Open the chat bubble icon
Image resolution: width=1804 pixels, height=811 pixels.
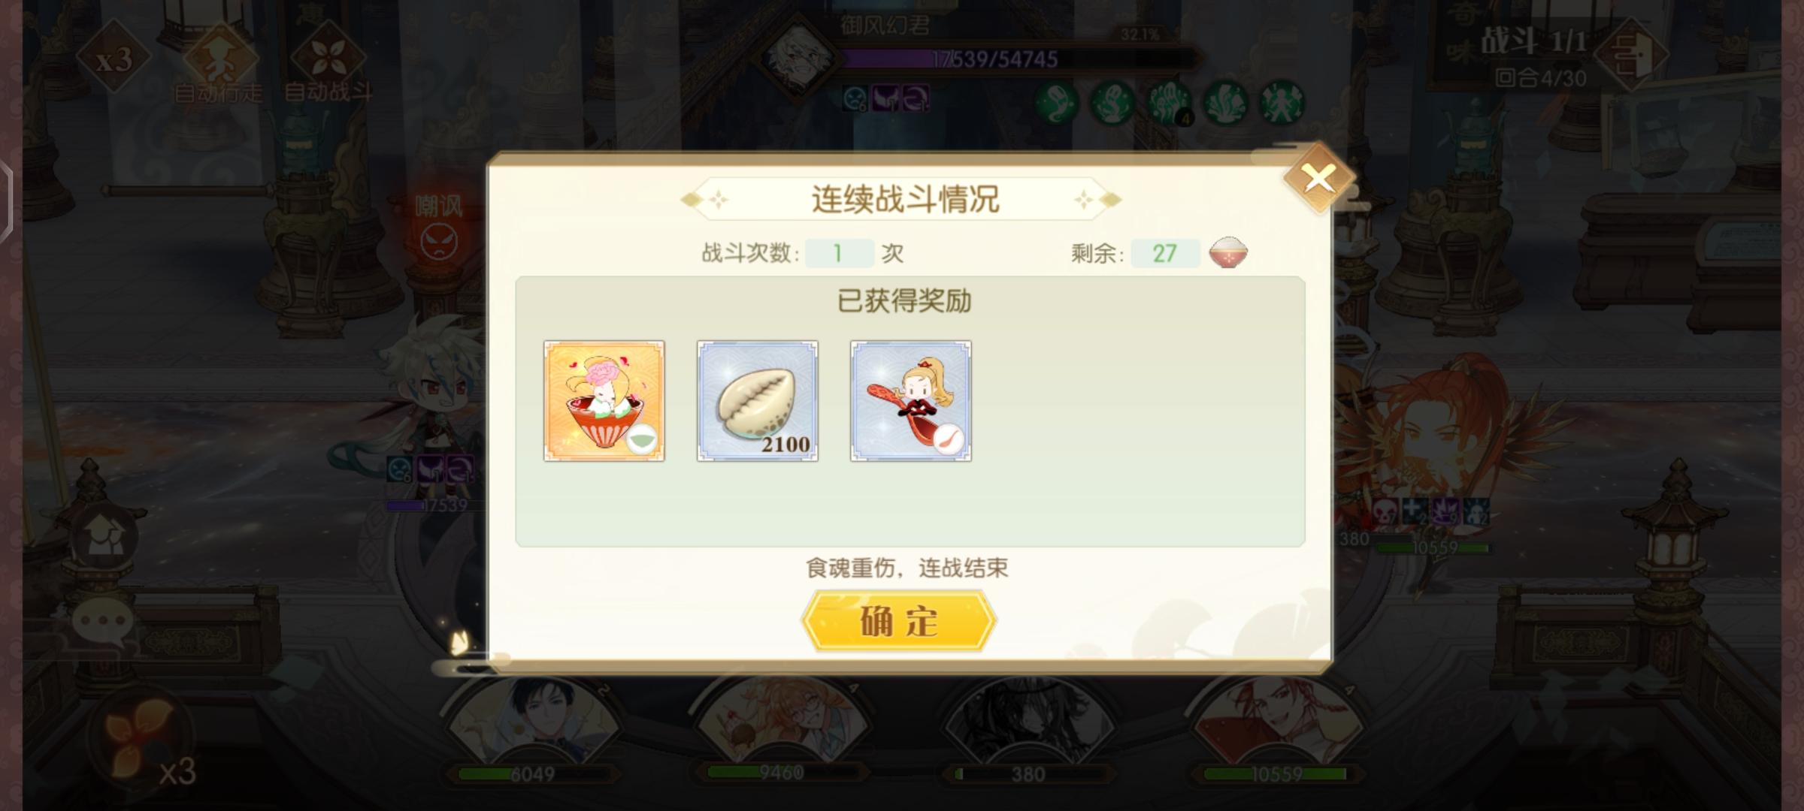(102, 623)
